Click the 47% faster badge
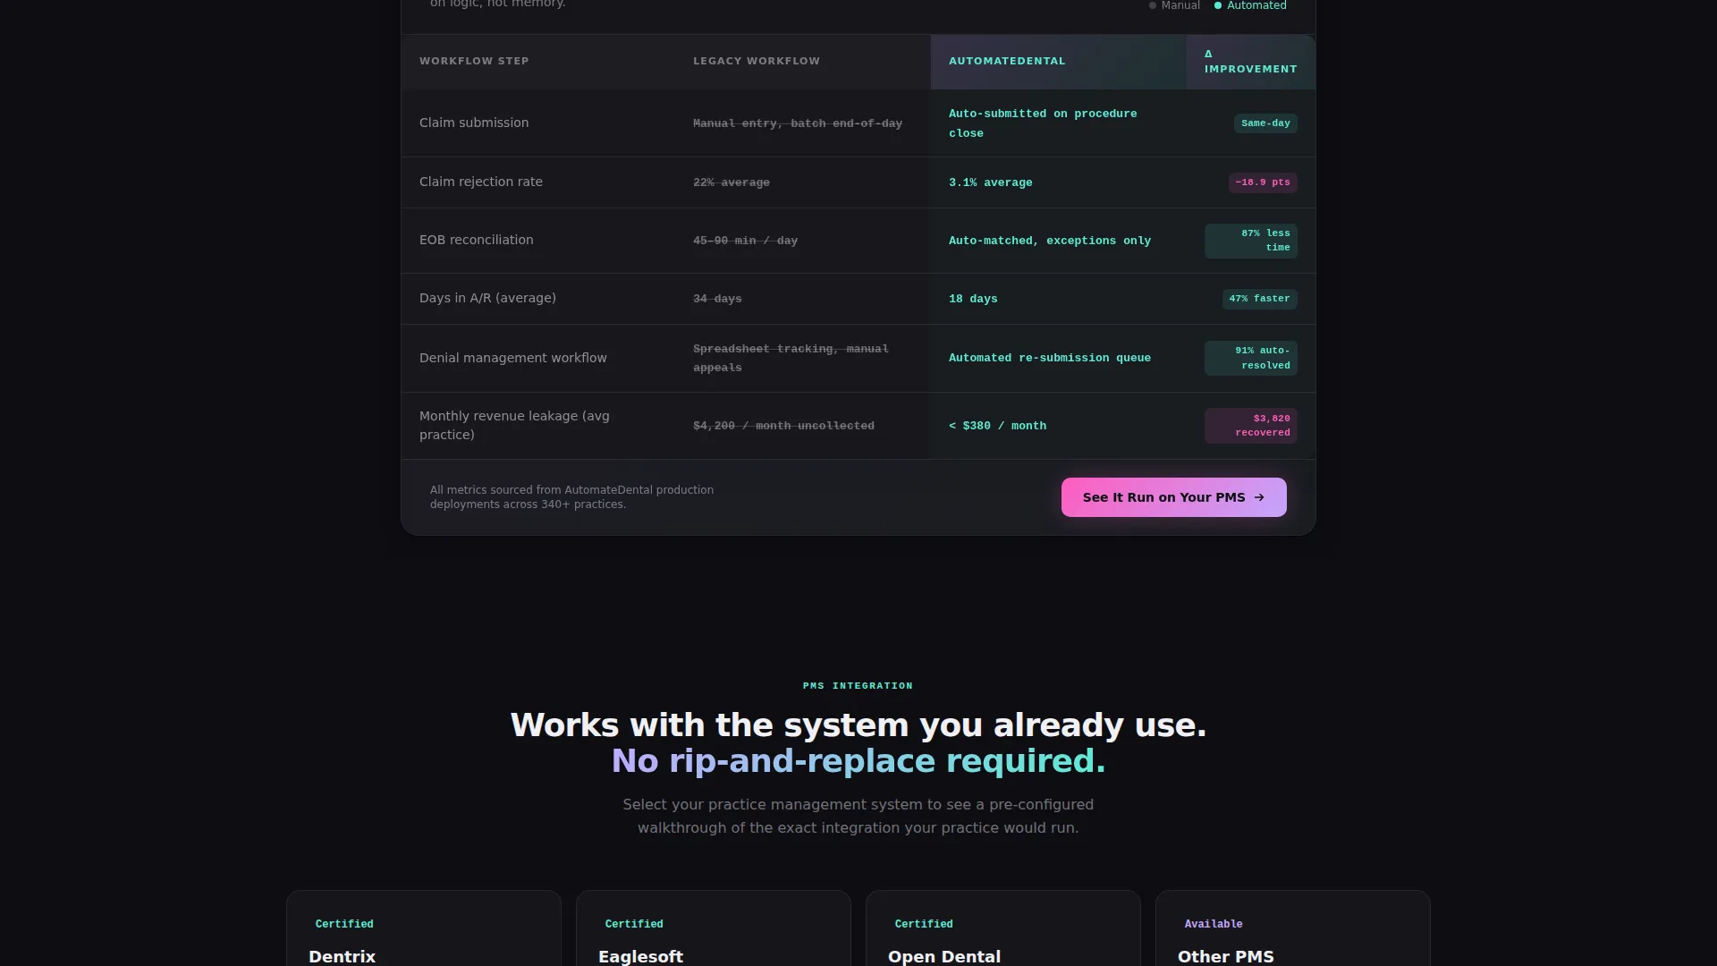Image resolution: width=1717 pixels, height=966 pixels. click(1259, 299)
